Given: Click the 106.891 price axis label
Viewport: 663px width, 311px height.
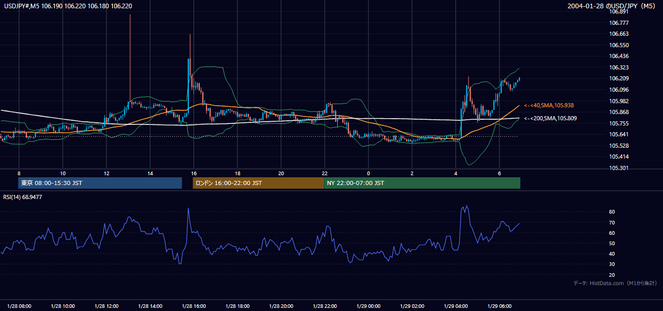Looking at the screenshot, I should 619,11.
